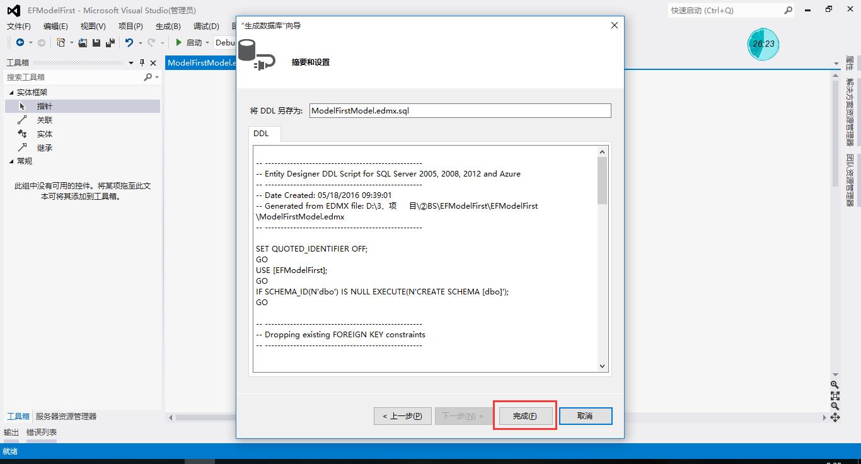Open the Debug configuration combo box

coord(224,42)
